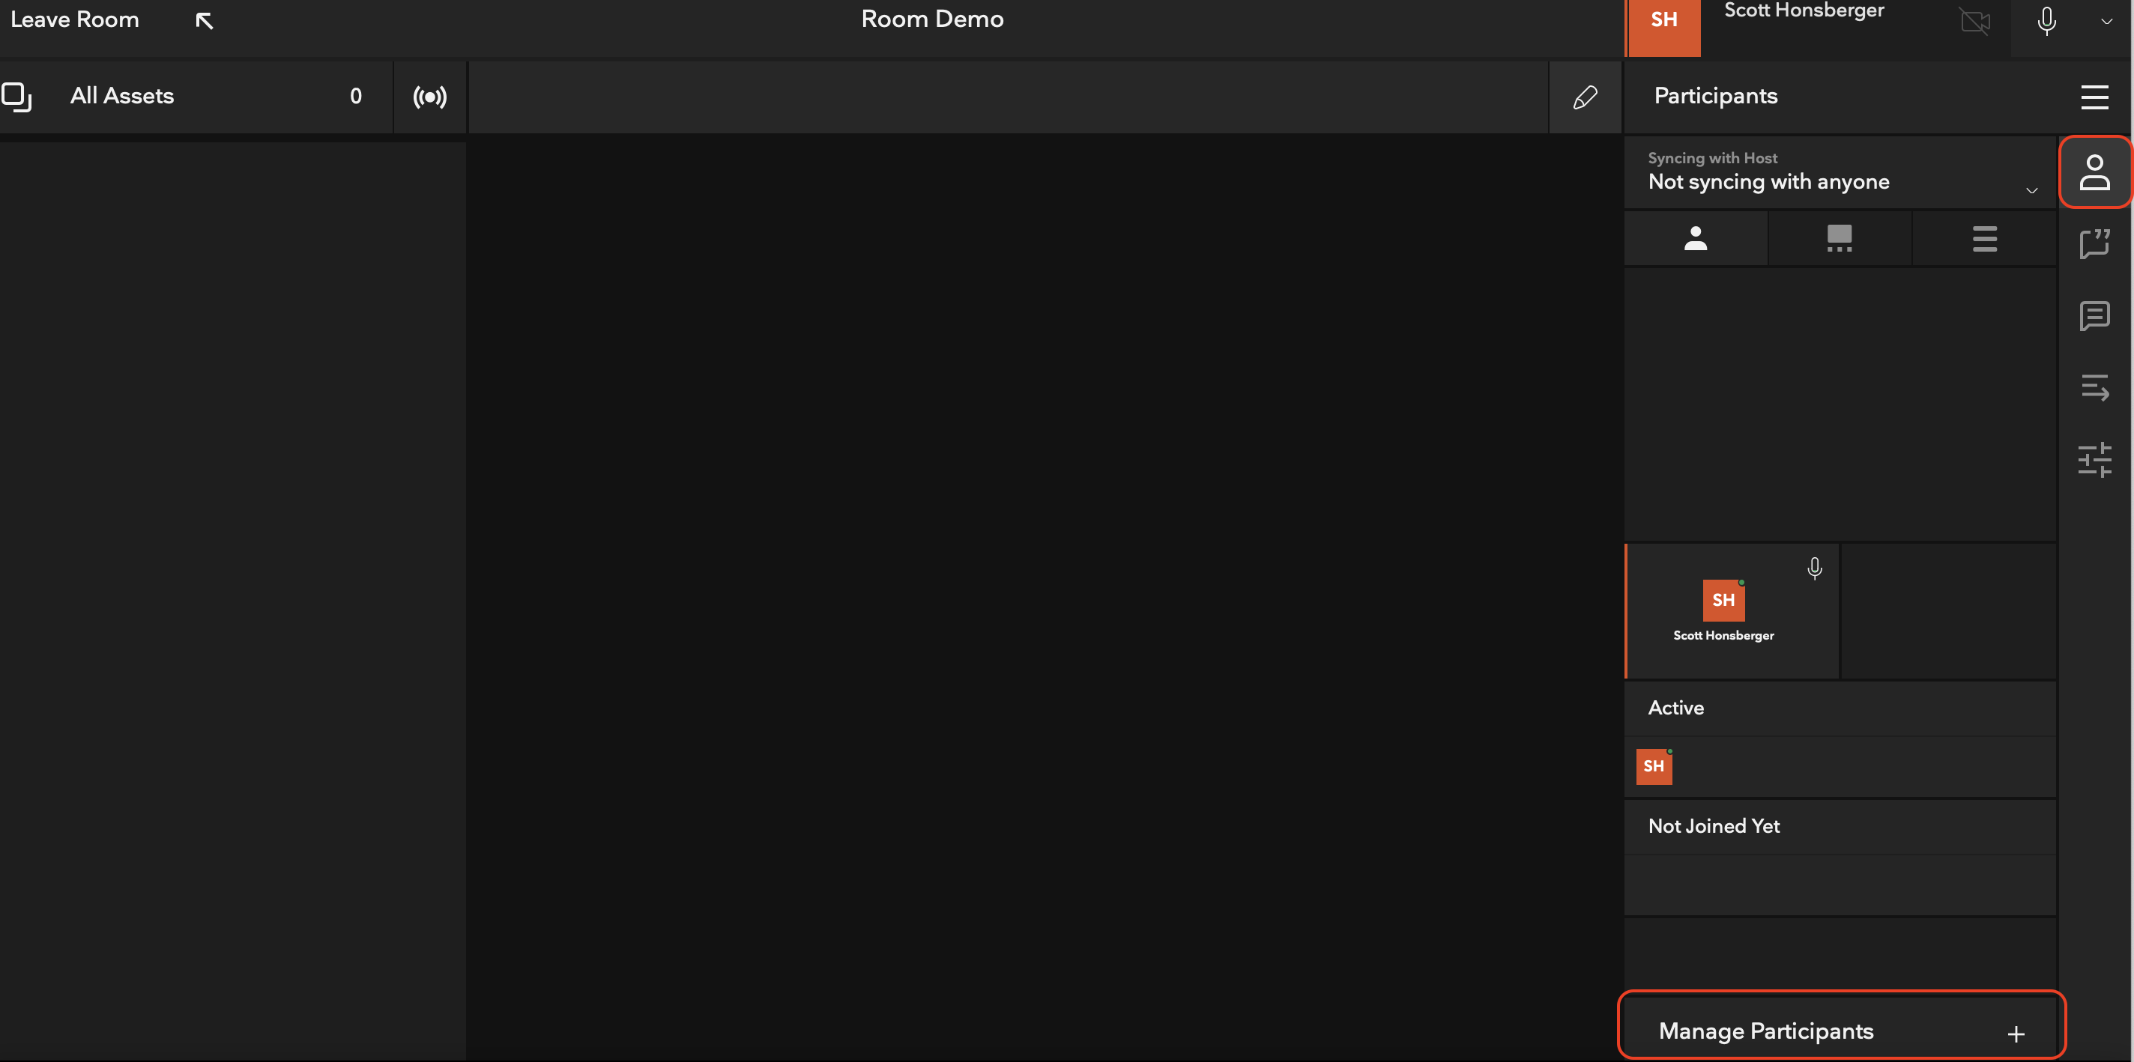Mute Scott Honsberger's microphone in the header
The image size is (2134, 1062).
pos(2046,22)
